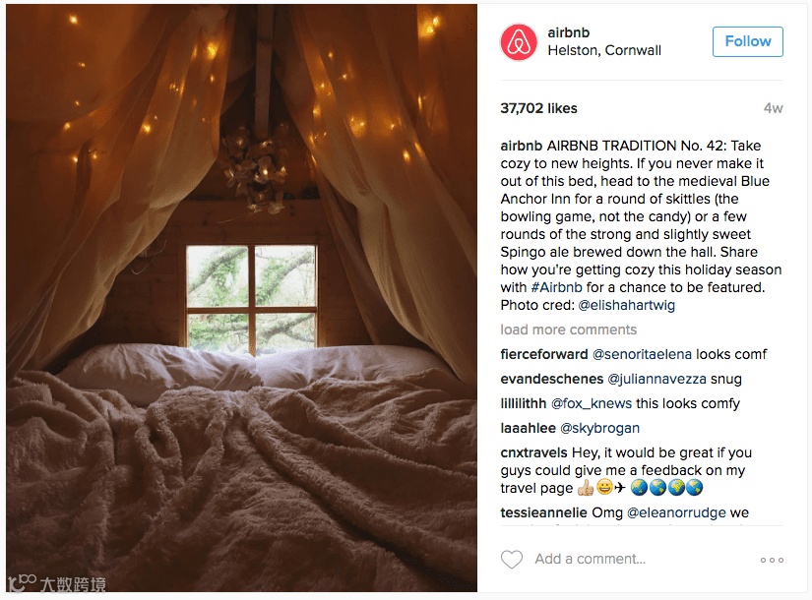
Task: Open @fox_knews mention
Action: 592,403
